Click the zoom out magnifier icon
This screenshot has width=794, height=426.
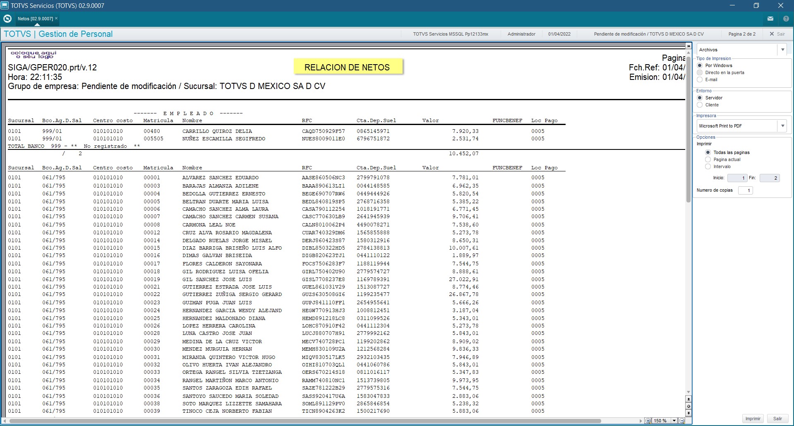coord(682,421)
